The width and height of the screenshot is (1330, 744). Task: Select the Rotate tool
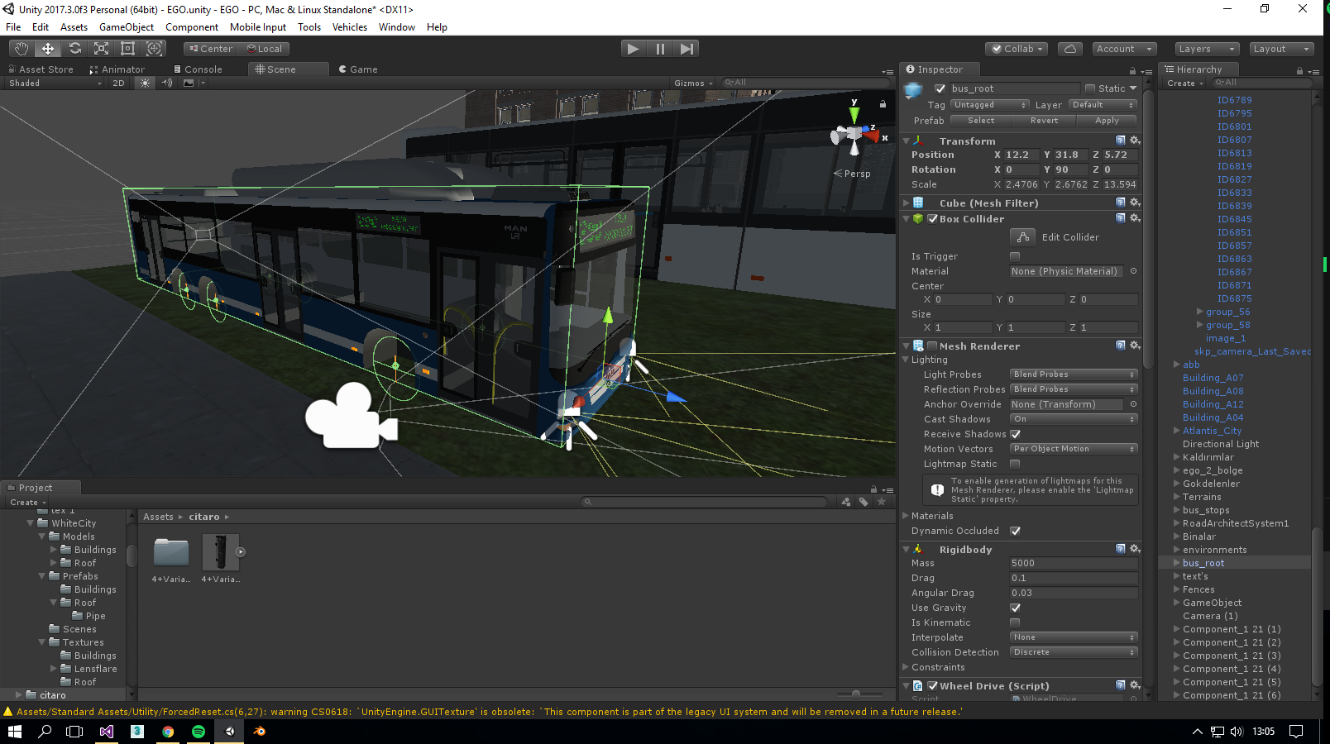coord(74,49)
